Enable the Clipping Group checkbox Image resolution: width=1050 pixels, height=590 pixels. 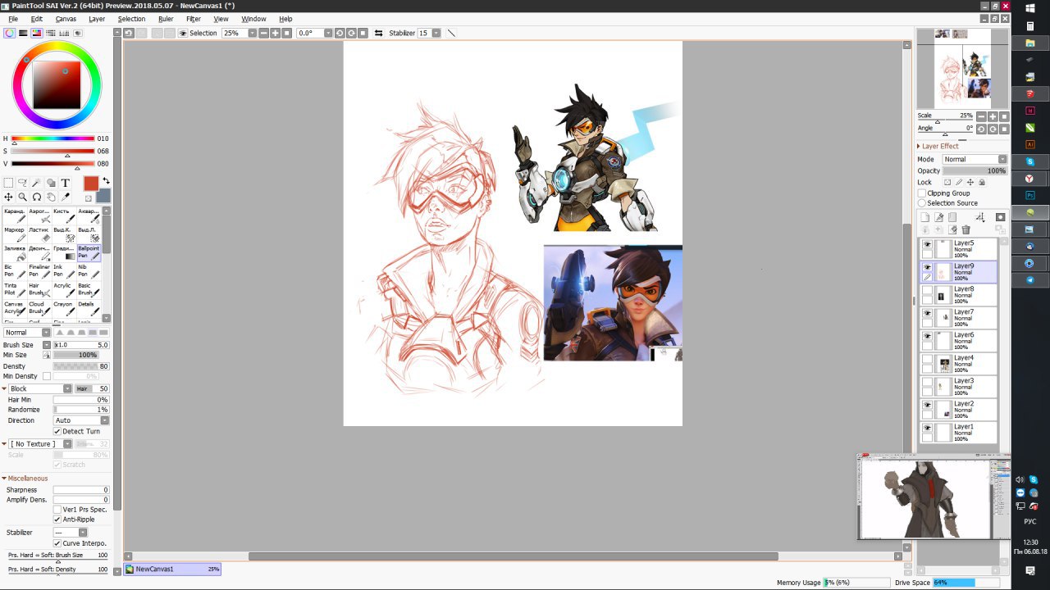[922, 193]
